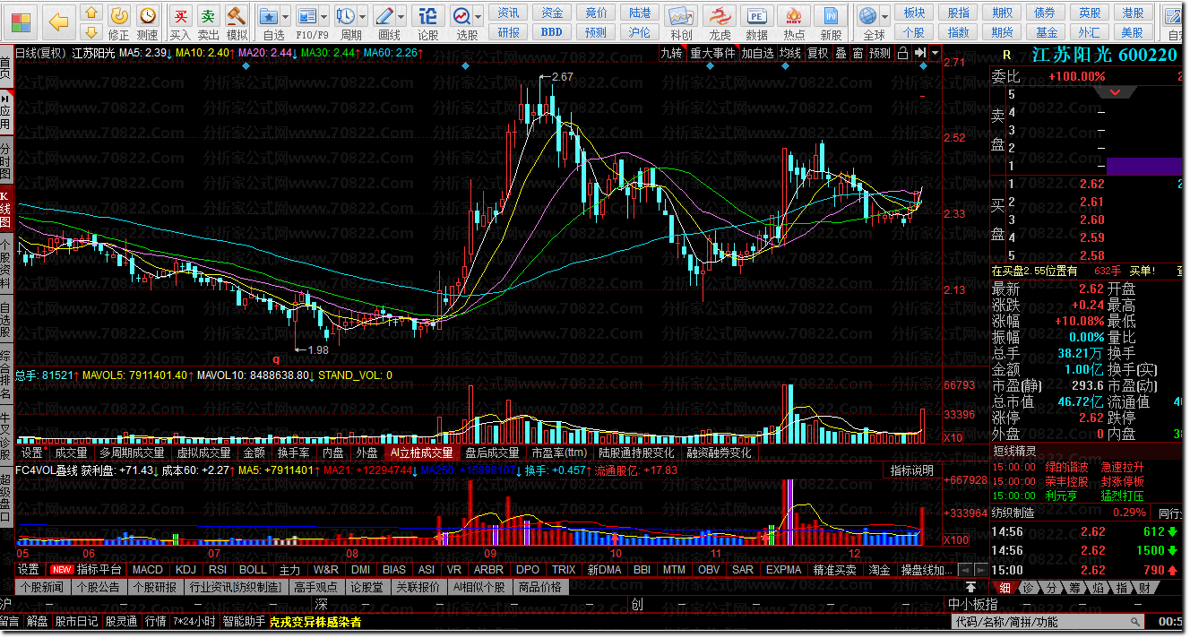Toggle 预测 forecast on chart

pyautogui.click(x=880, y=53)
